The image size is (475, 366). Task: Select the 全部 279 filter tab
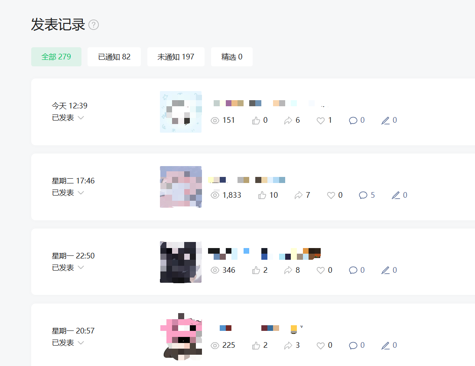[x=56, y=57]
